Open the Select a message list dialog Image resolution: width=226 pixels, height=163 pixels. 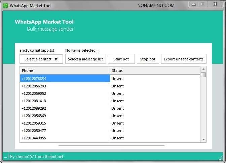point(85,59)
